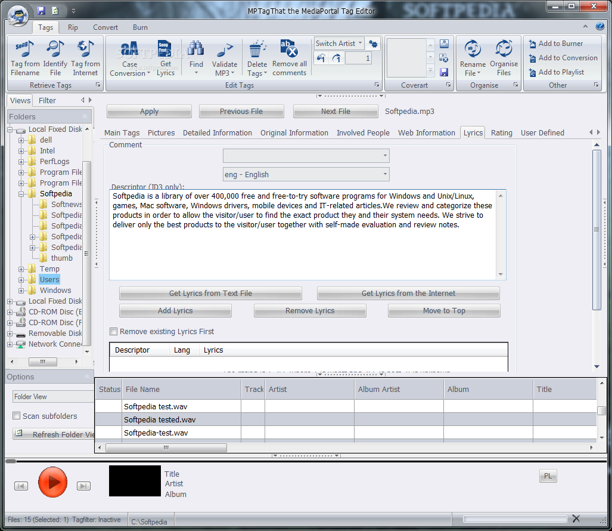Click the Tag from Filename icon
This screenshot has height=531, width=612.
pyautogui.click(x=25, y=58)
